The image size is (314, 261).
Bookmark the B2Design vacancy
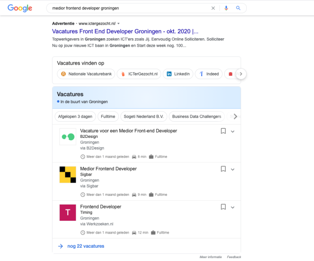(x=223, y=131)
